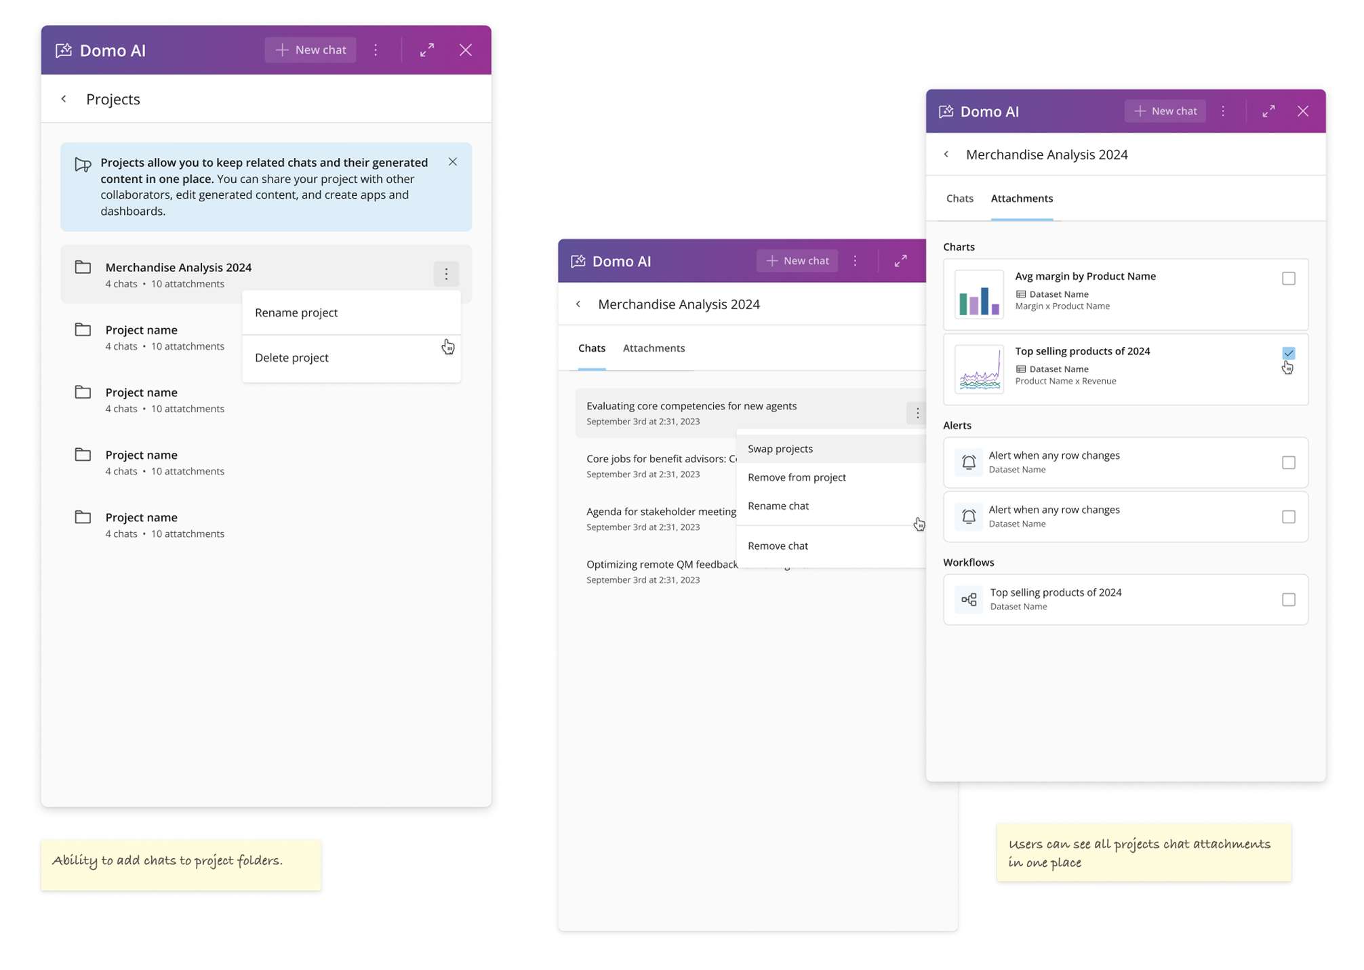Click the flag icon in the info banner

click(x=83, y=165)
